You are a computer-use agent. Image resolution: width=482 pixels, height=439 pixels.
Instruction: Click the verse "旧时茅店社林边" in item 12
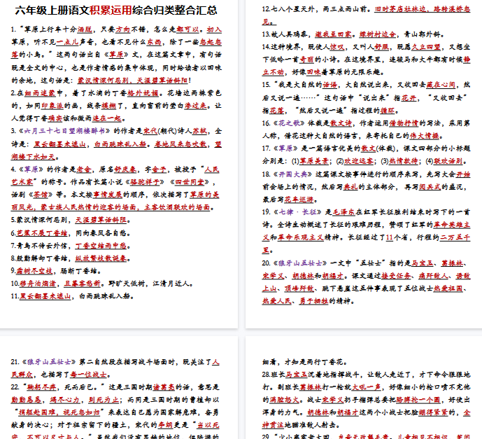pyautogui.click(x=400, y=9)
